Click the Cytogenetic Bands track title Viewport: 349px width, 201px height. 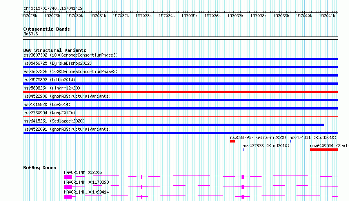(47, 29)
